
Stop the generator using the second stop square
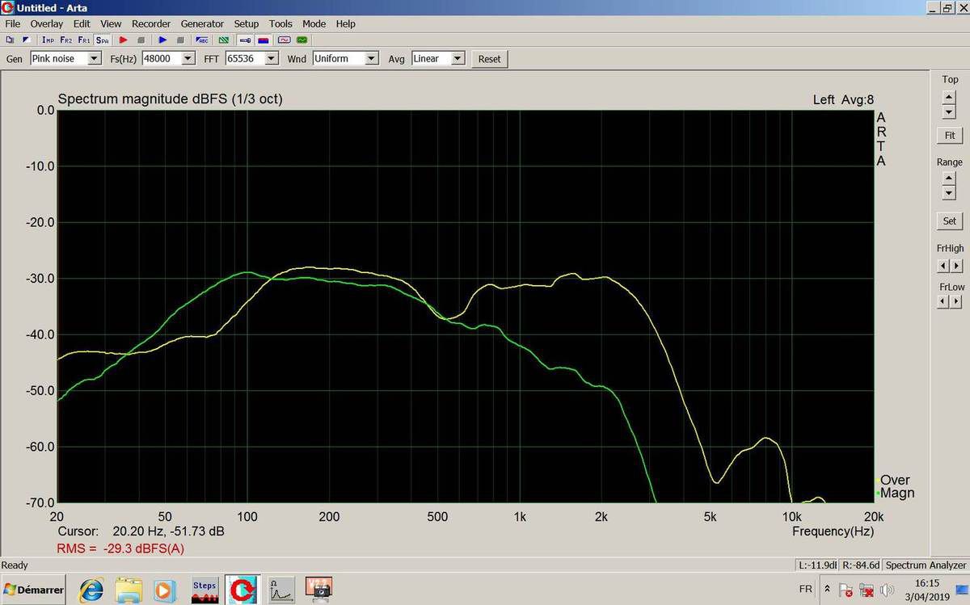click(x=180, y=40)
